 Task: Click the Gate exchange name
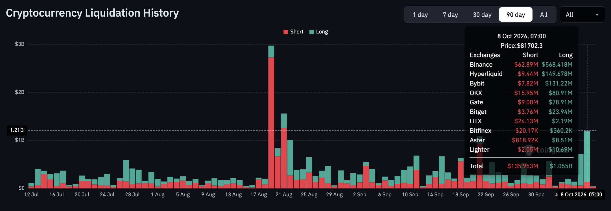click(476, 102)
